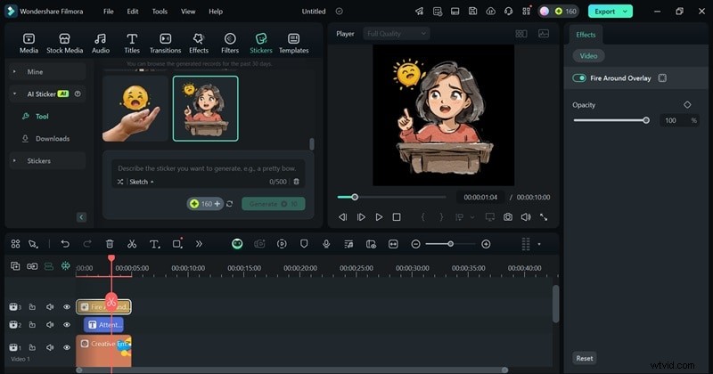Hide Video 1 track with eye icon

click(67, 347)
